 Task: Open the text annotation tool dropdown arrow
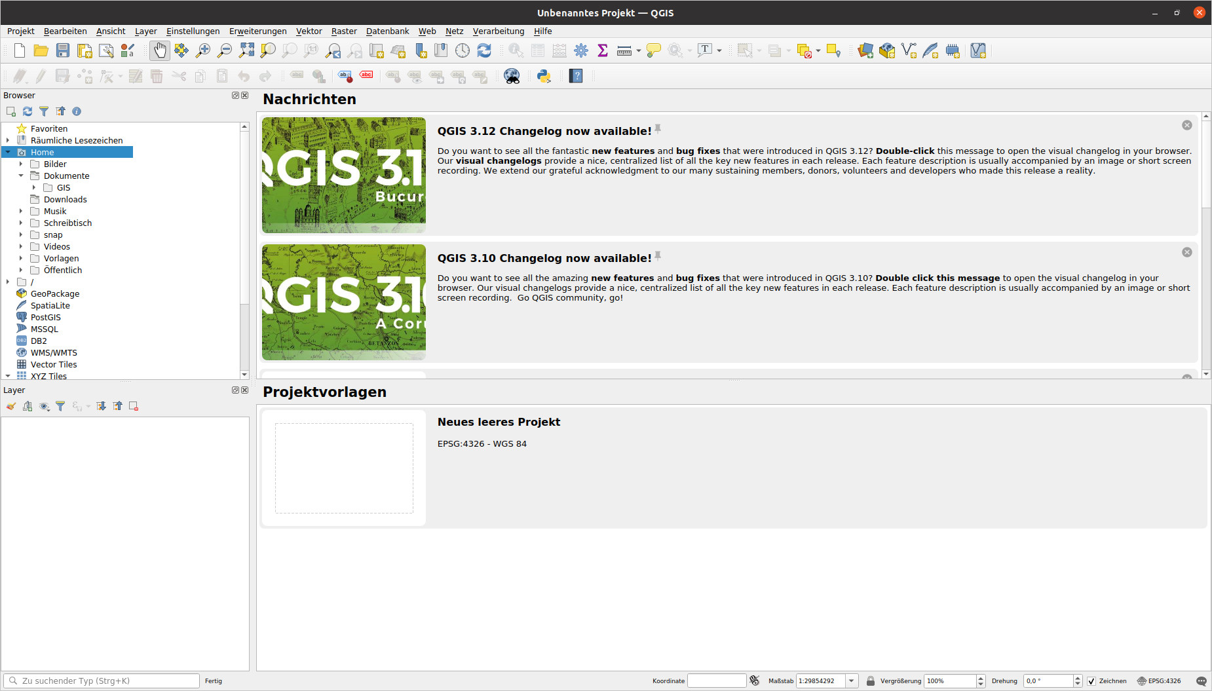(719, 50)
